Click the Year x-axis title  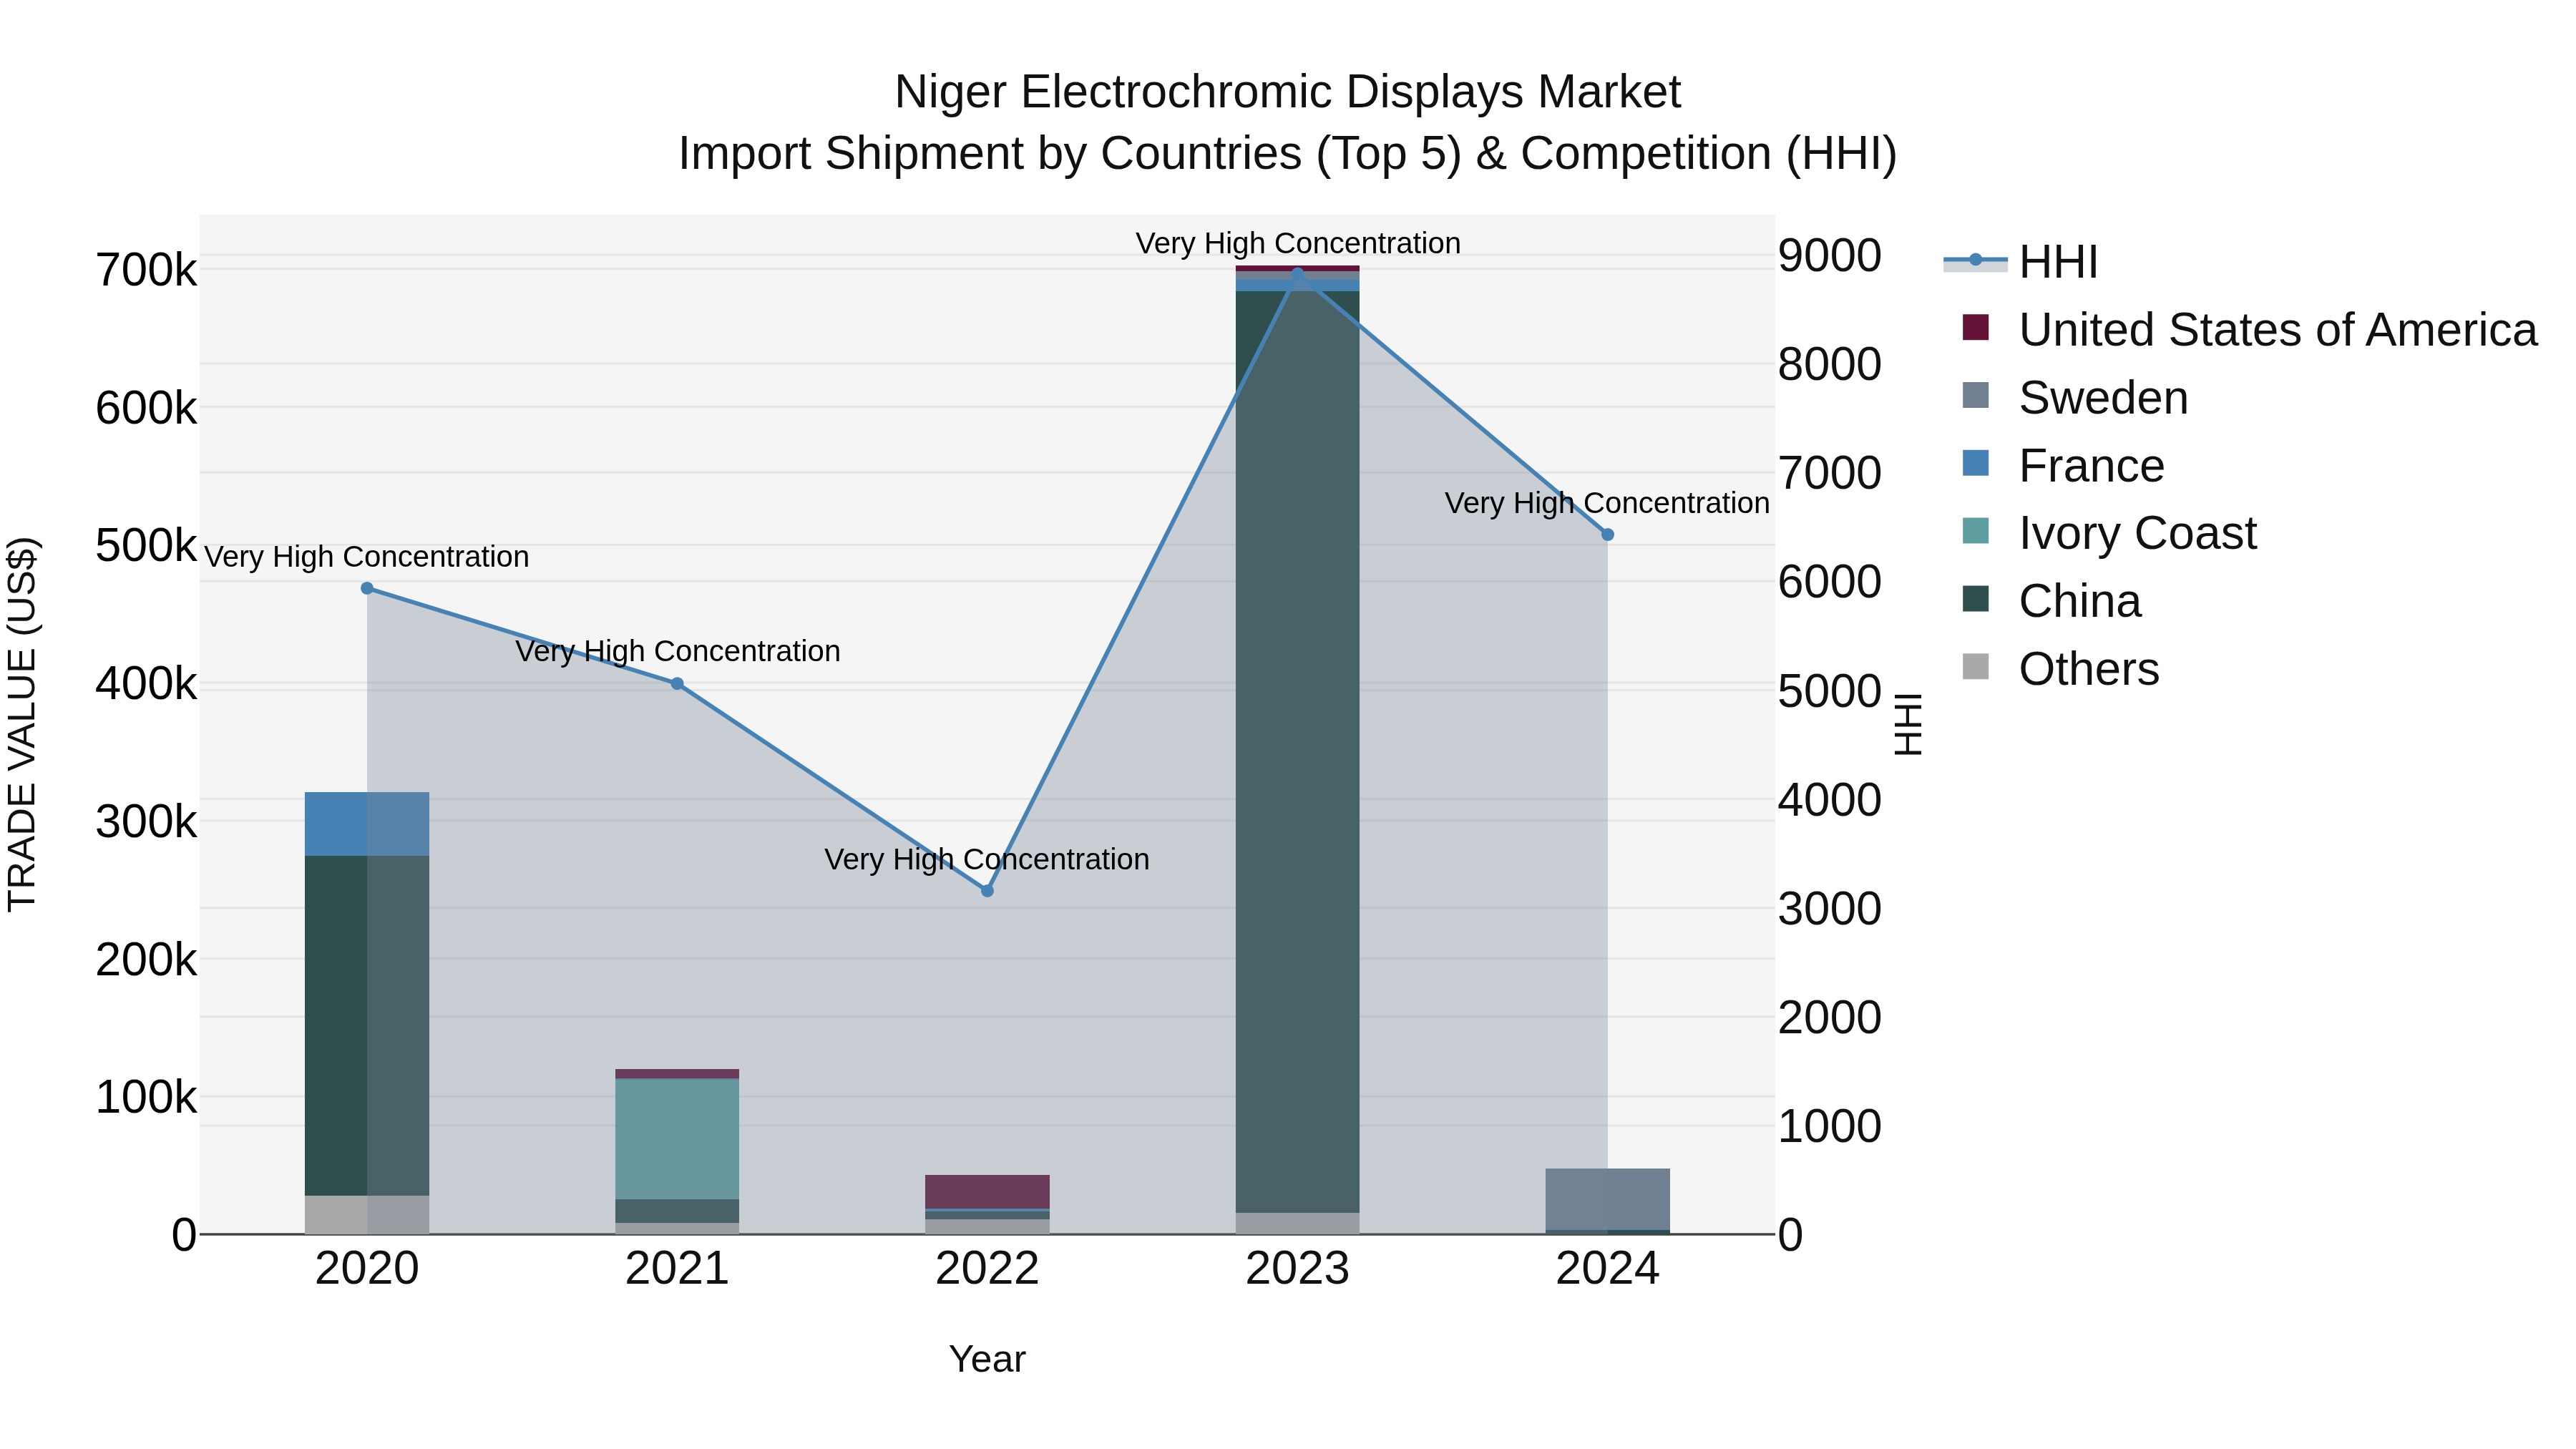(987, 1360)
